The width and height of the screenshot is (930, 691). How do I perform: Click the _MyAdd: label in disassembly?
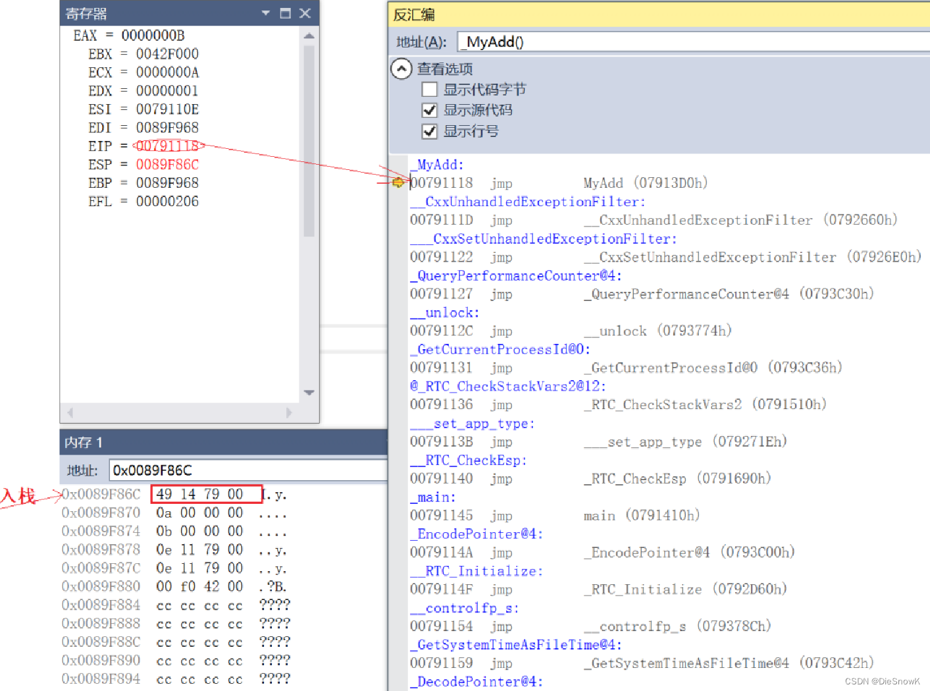coord(437,165)
